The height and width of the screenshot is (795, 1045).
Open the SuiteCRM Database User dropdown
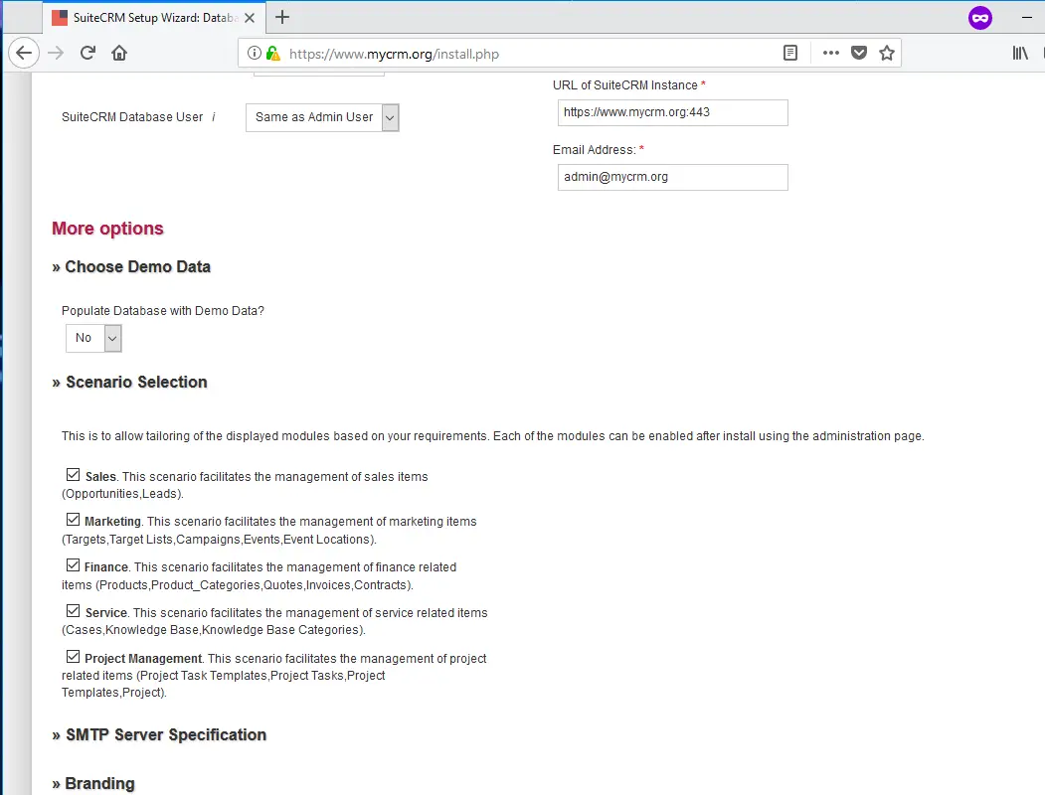click(x=322, y=118)
